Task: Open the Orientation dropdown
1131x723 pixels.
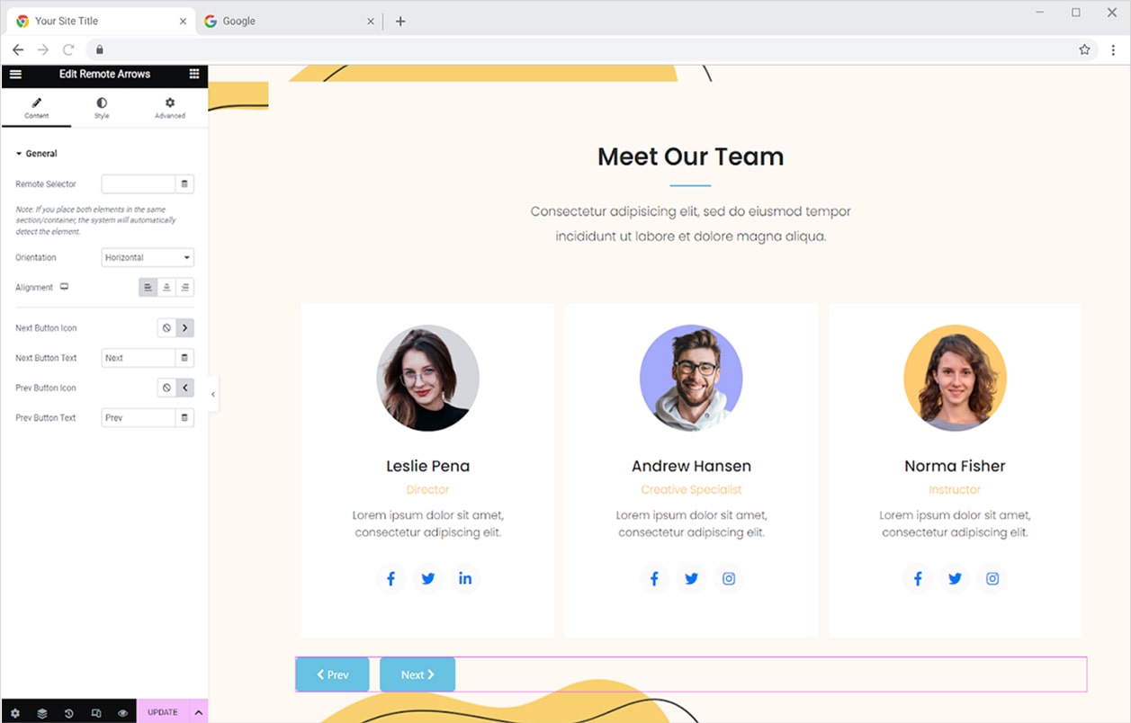Action: [x=148, y=258]
